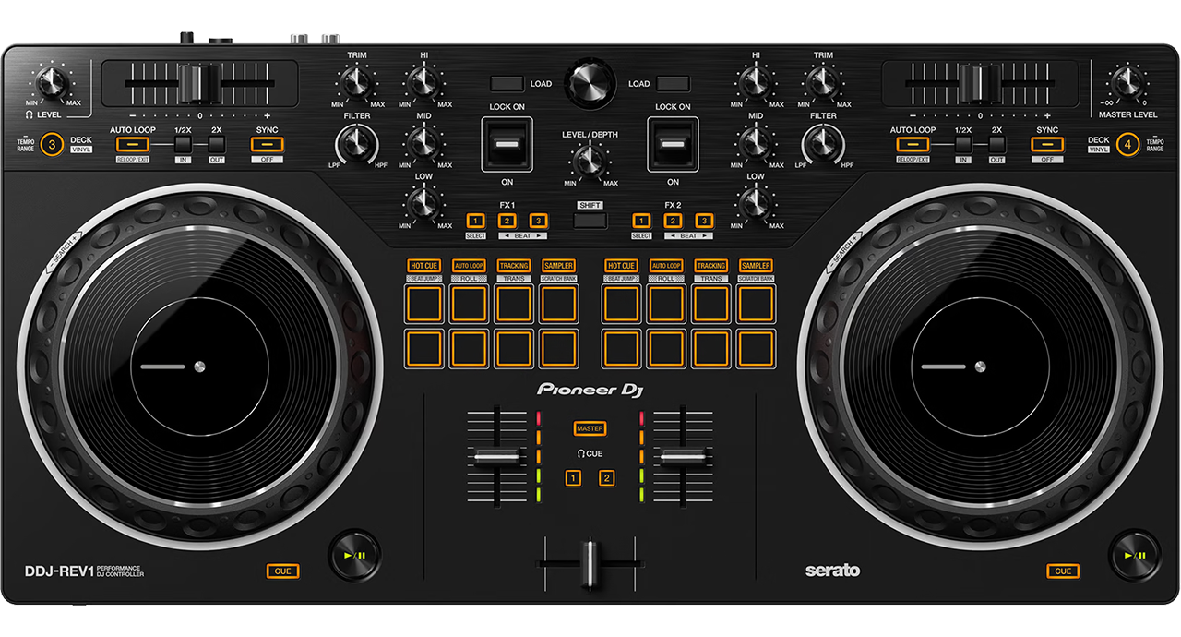1181x637 pixels.
Task: Switch to DECK 4 with the round button
Action: coord(1127,144)
